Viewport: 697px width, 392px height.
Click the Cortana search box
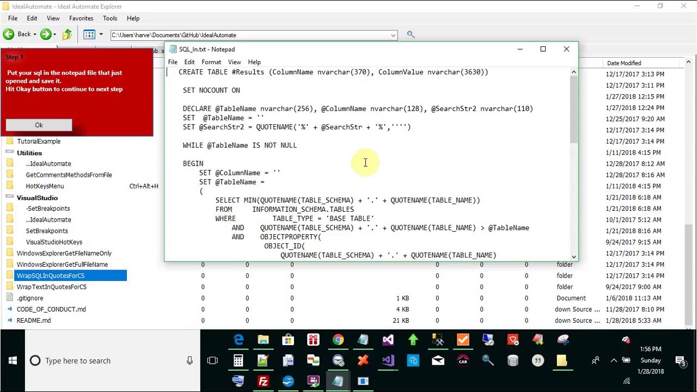pos(113,361)
